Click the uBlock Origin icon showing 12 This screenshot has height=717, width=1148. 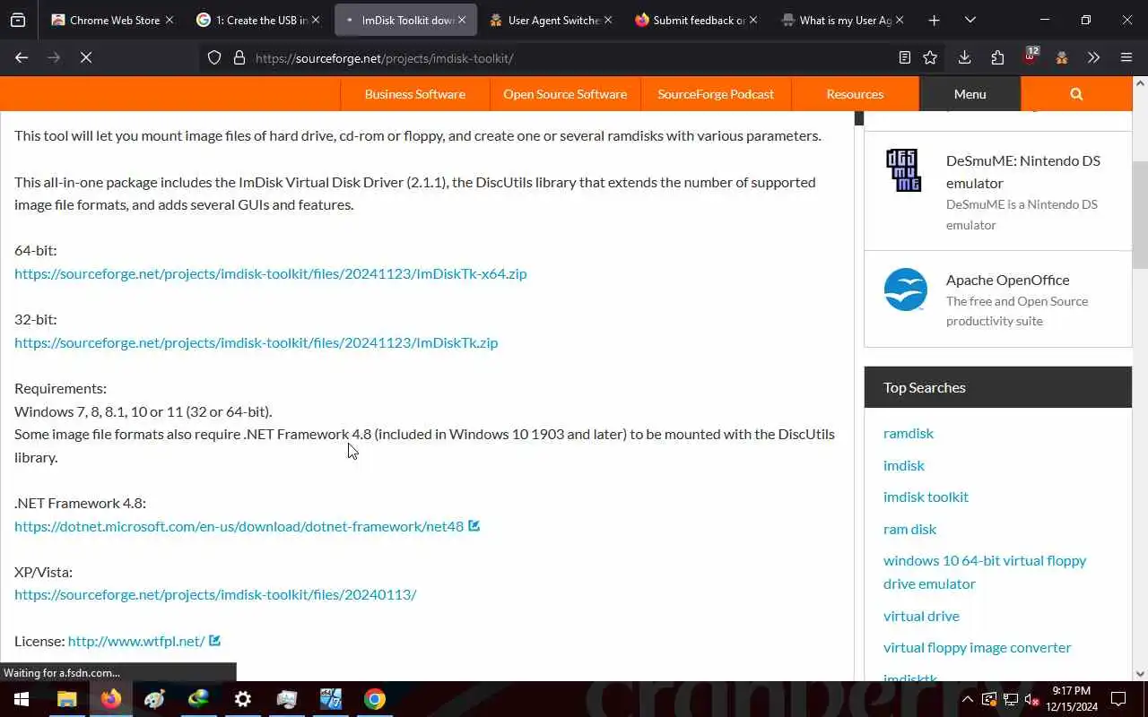1031,56
